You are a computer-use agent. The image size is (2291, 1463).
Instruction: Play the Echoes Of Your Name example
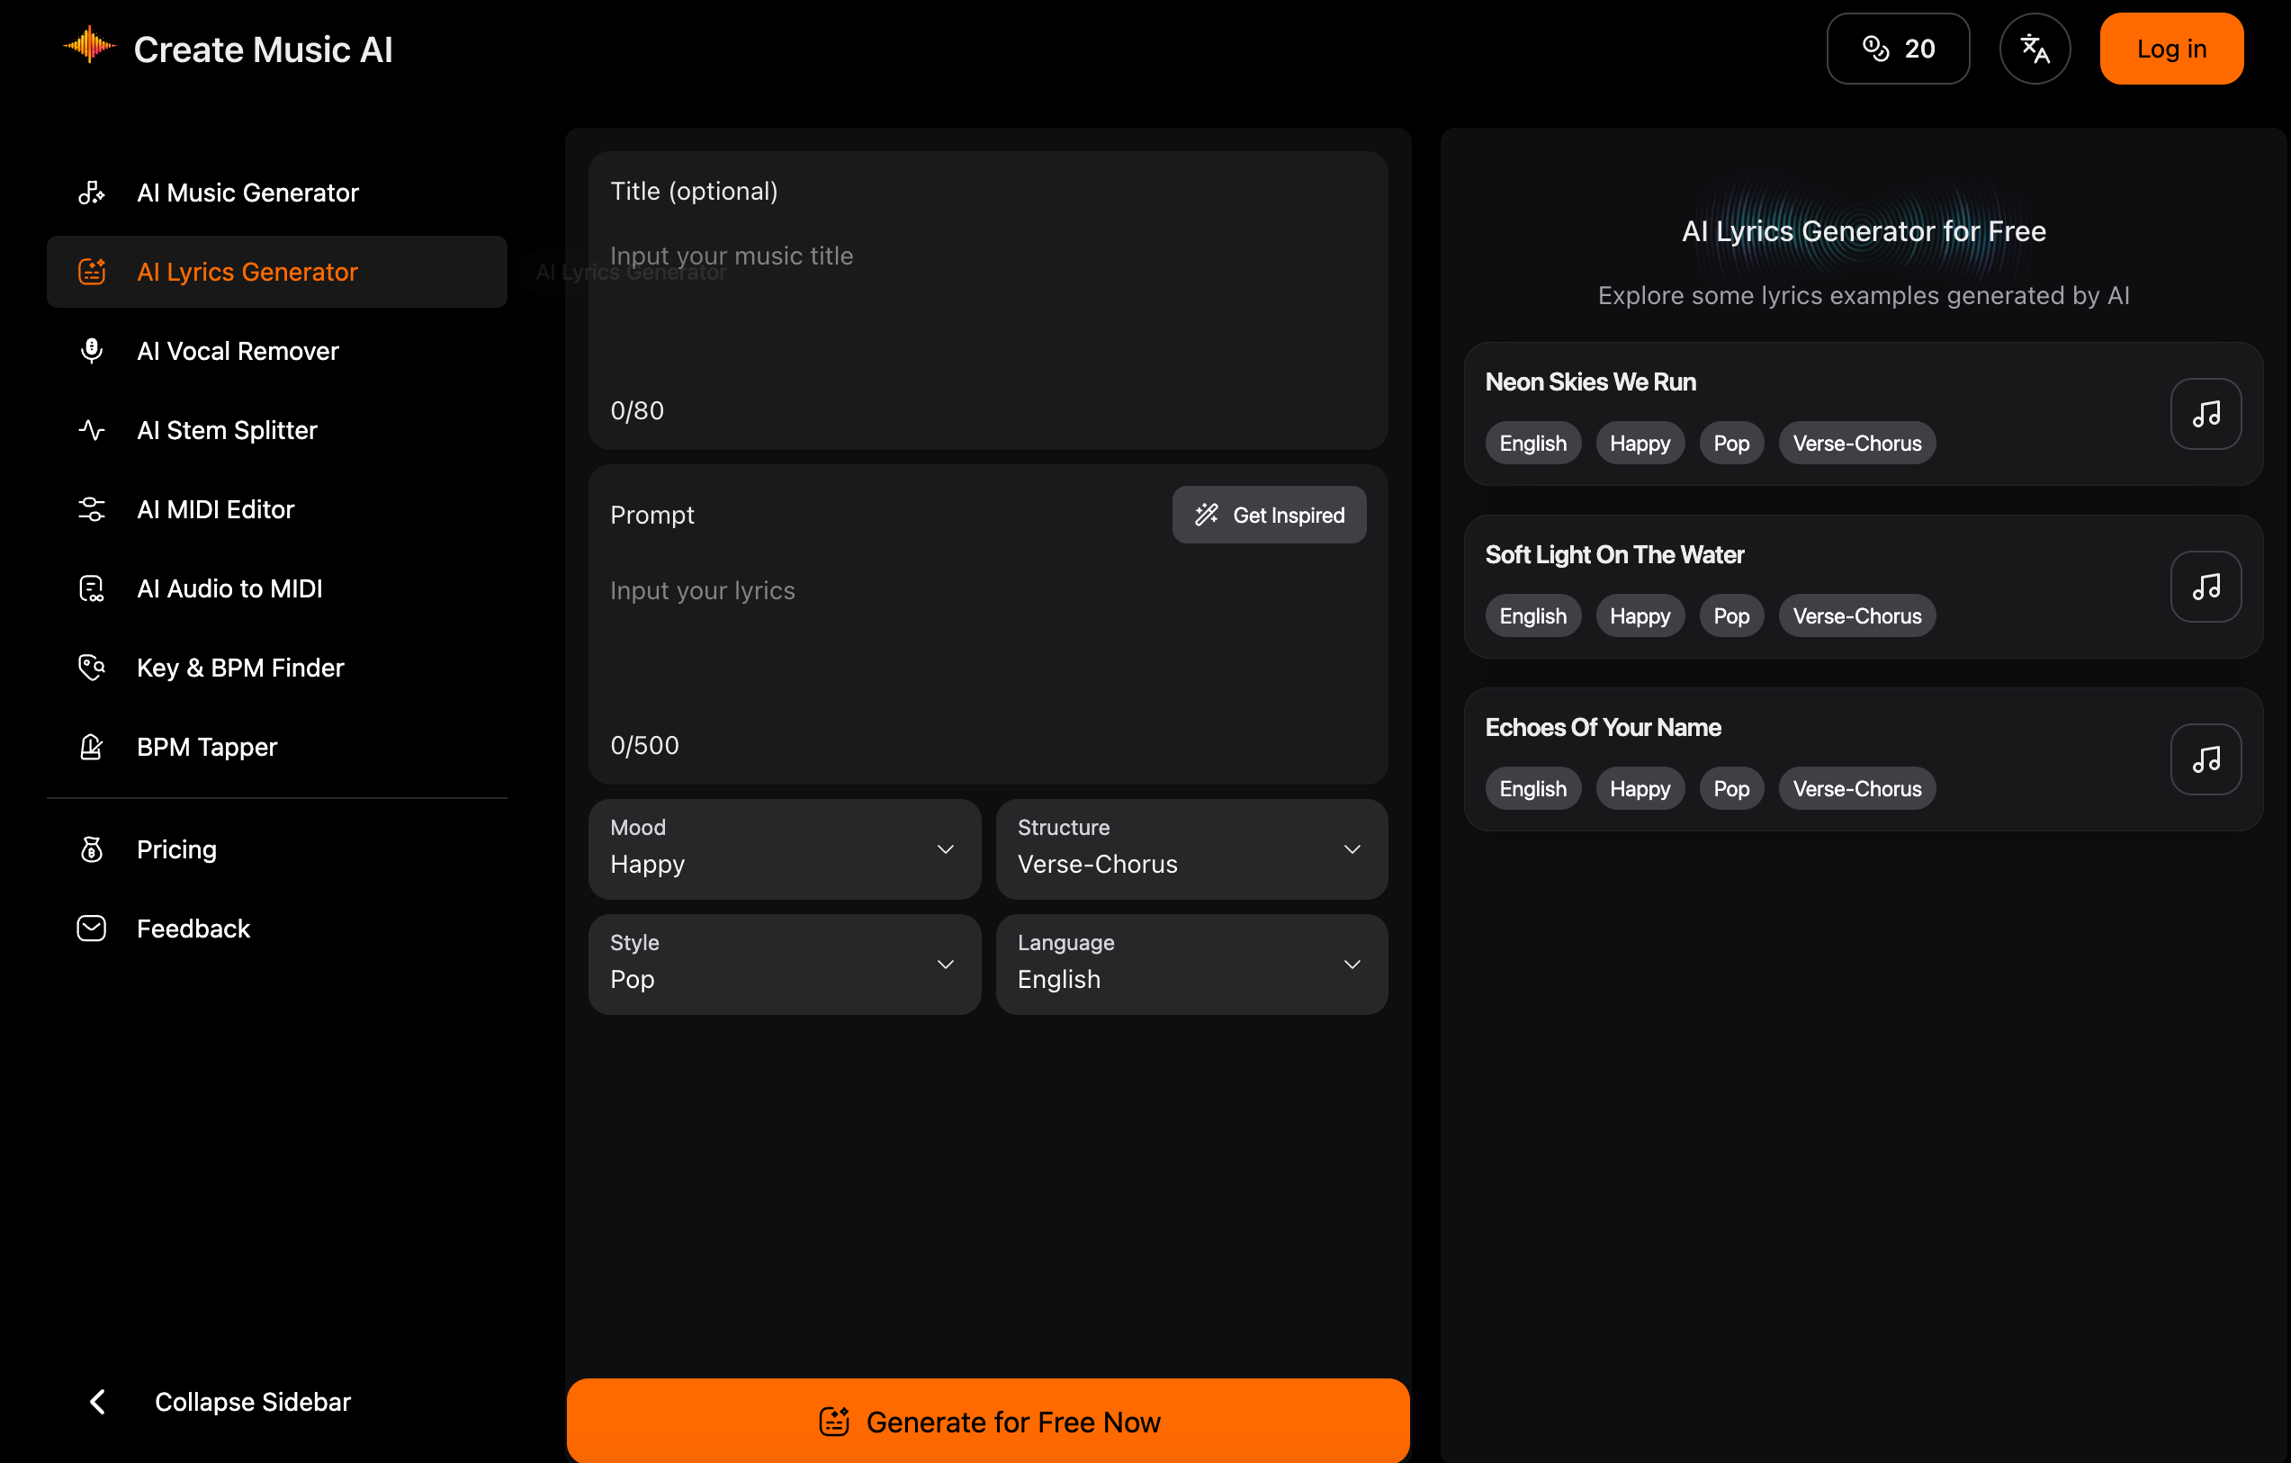point(2206,758)
